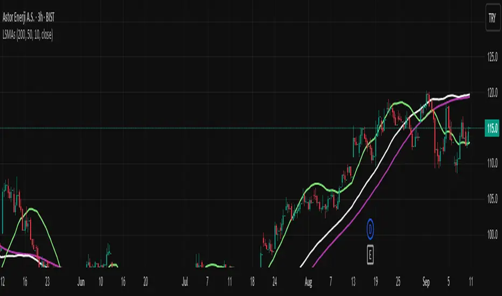Click the Aug label on time axis
The height and width of the screenshot is (296, 502).
(x=308, y=282)
